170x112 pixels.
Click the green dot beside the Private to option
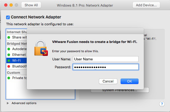[x=9, y=78]
